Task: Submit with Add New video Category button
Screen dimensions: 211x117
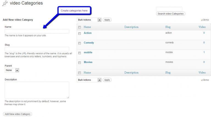Action: [x=18, y=114]
